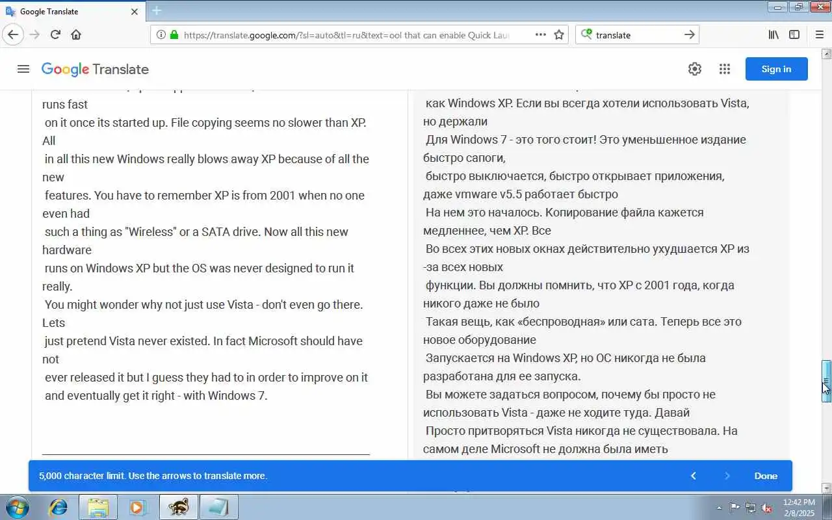Click the search engine icon in search box

[x=586, y=34]
